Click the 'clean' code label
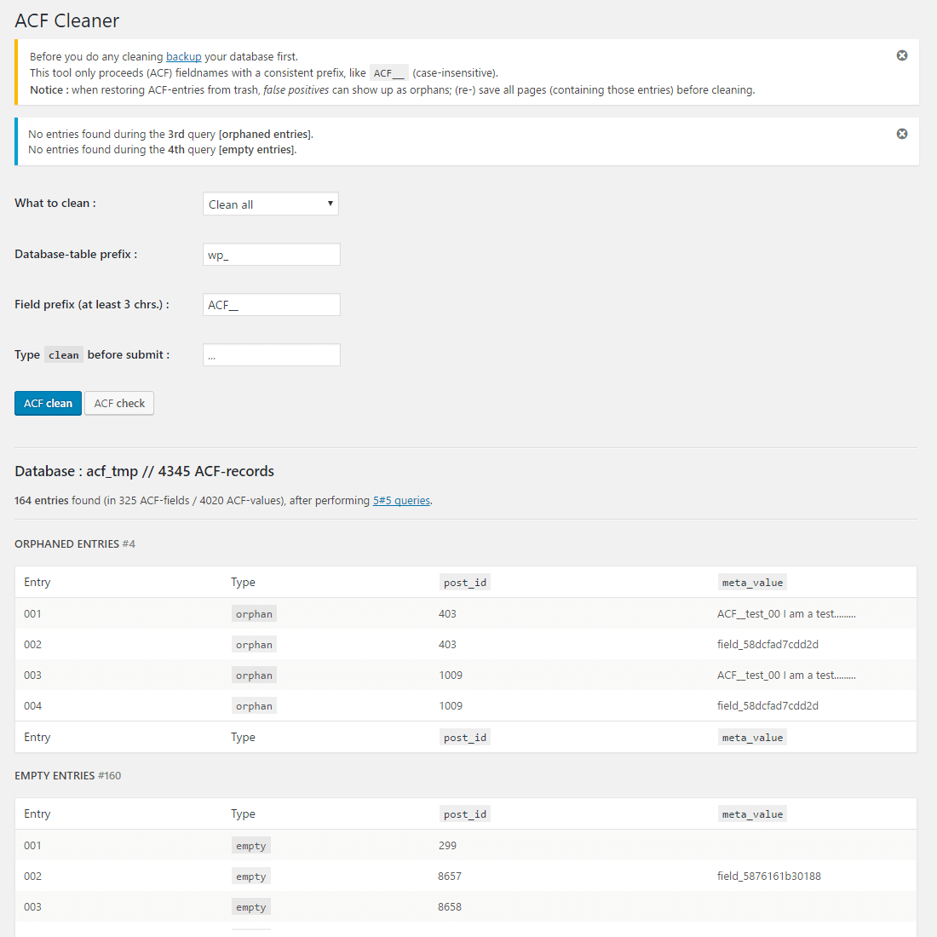 (x=63, y=355)
